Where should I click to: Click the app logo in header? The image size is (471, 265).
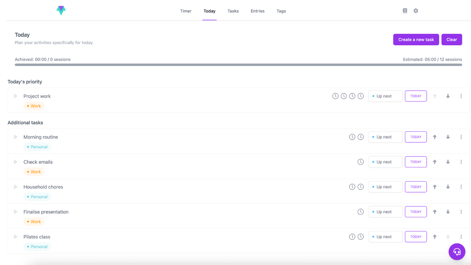[61, 11]
